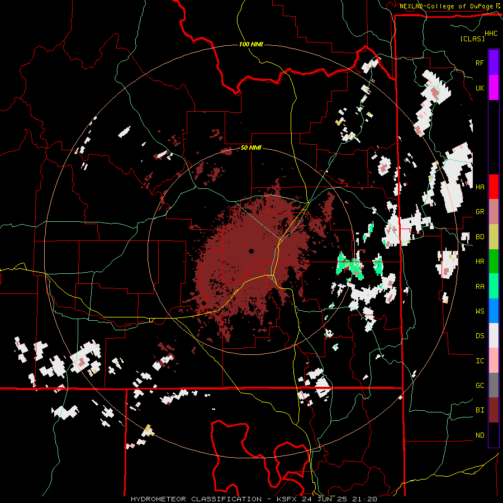
Task: Click the IC legend label
Action: coord(480,361)
